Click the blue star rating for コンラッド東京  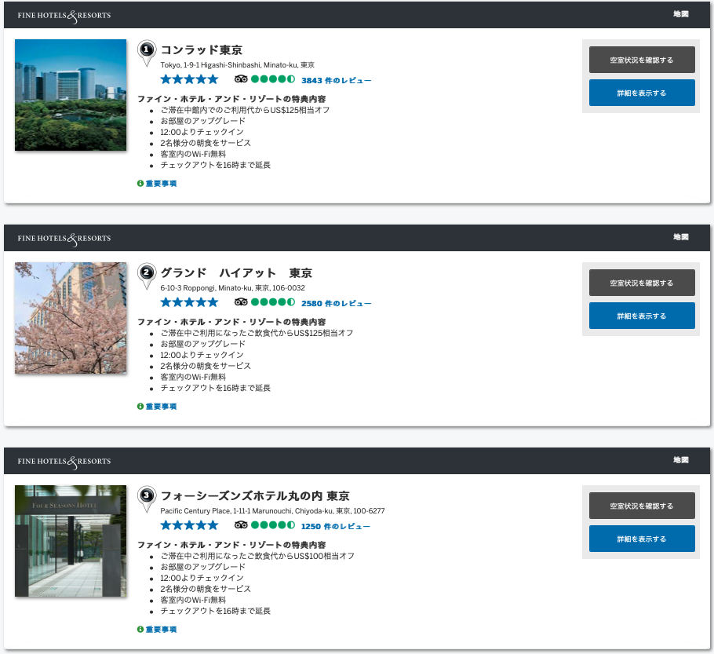(x=189, y=79)
